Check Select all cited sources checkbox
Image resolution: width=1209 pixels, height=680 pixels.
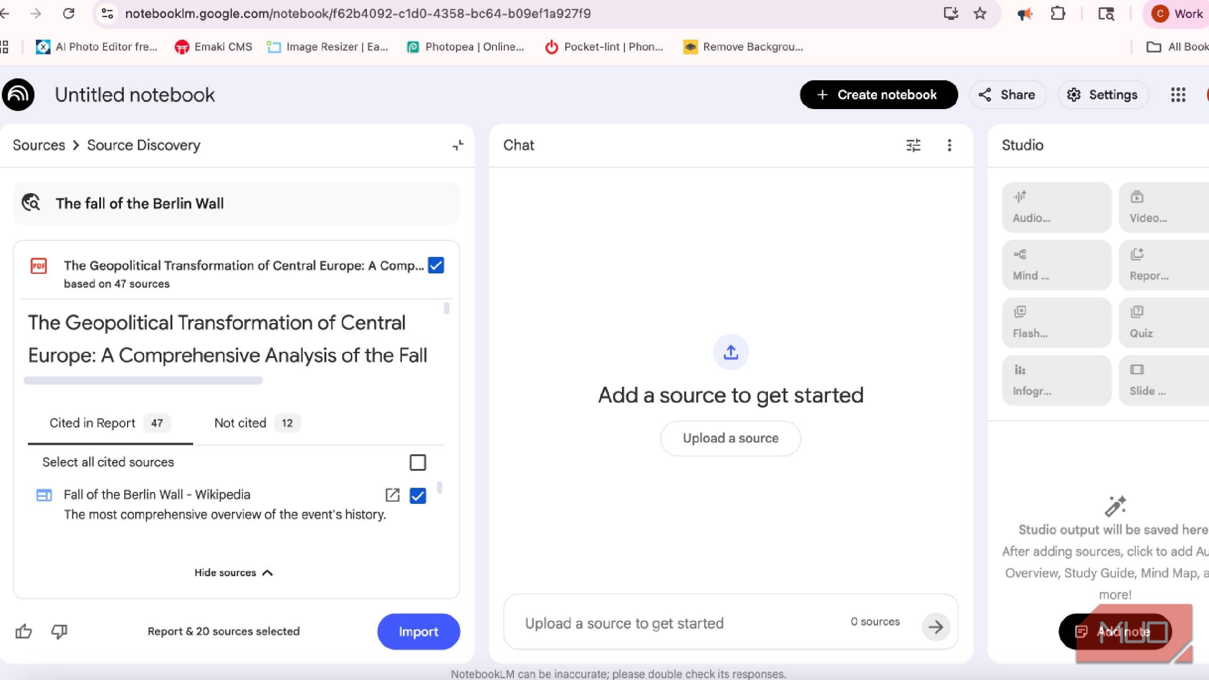417,462
